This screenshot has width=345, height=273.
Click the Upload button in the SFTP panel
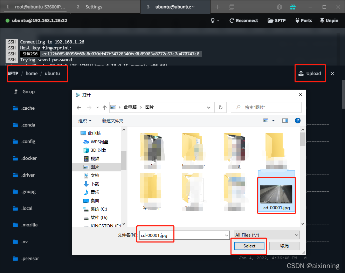tap(310, 73)
